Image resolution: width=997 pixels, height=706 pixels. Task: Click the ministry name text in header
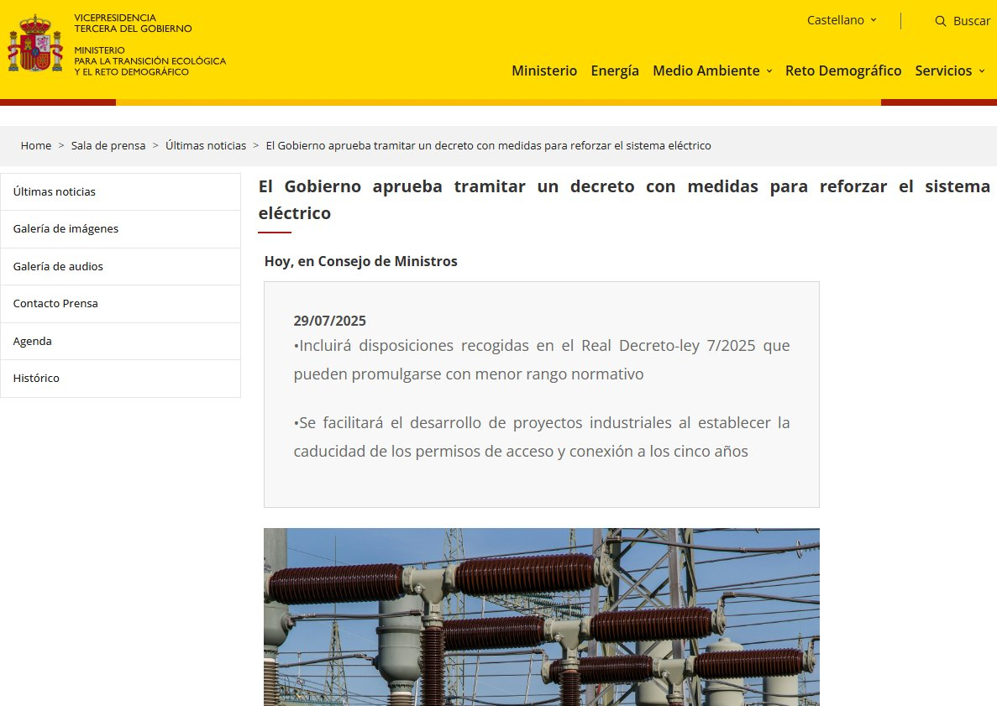(150, 61)
